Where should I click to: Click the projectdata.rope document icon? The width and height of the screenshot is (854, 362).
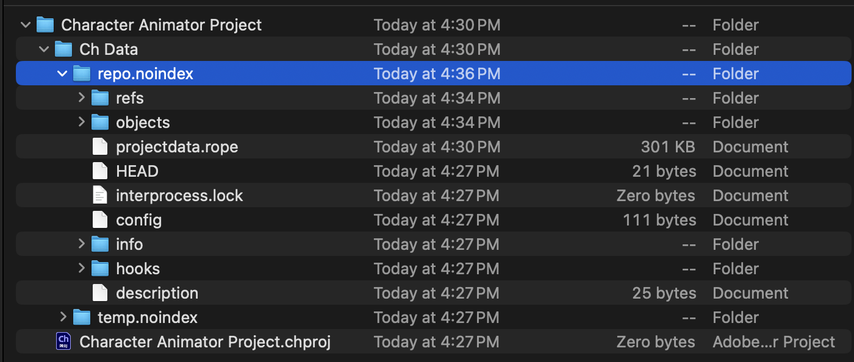coord(99,147)
